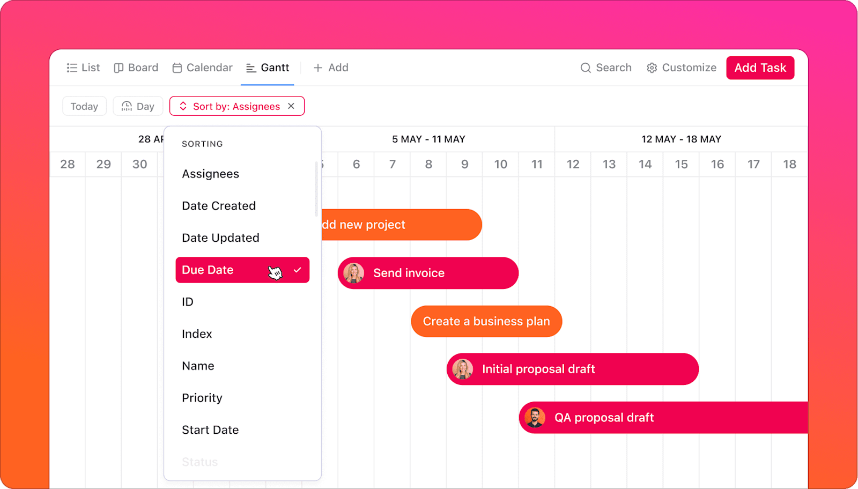Open the List view icon
This screenshot has height=489, width=858.
pos(72,68)
